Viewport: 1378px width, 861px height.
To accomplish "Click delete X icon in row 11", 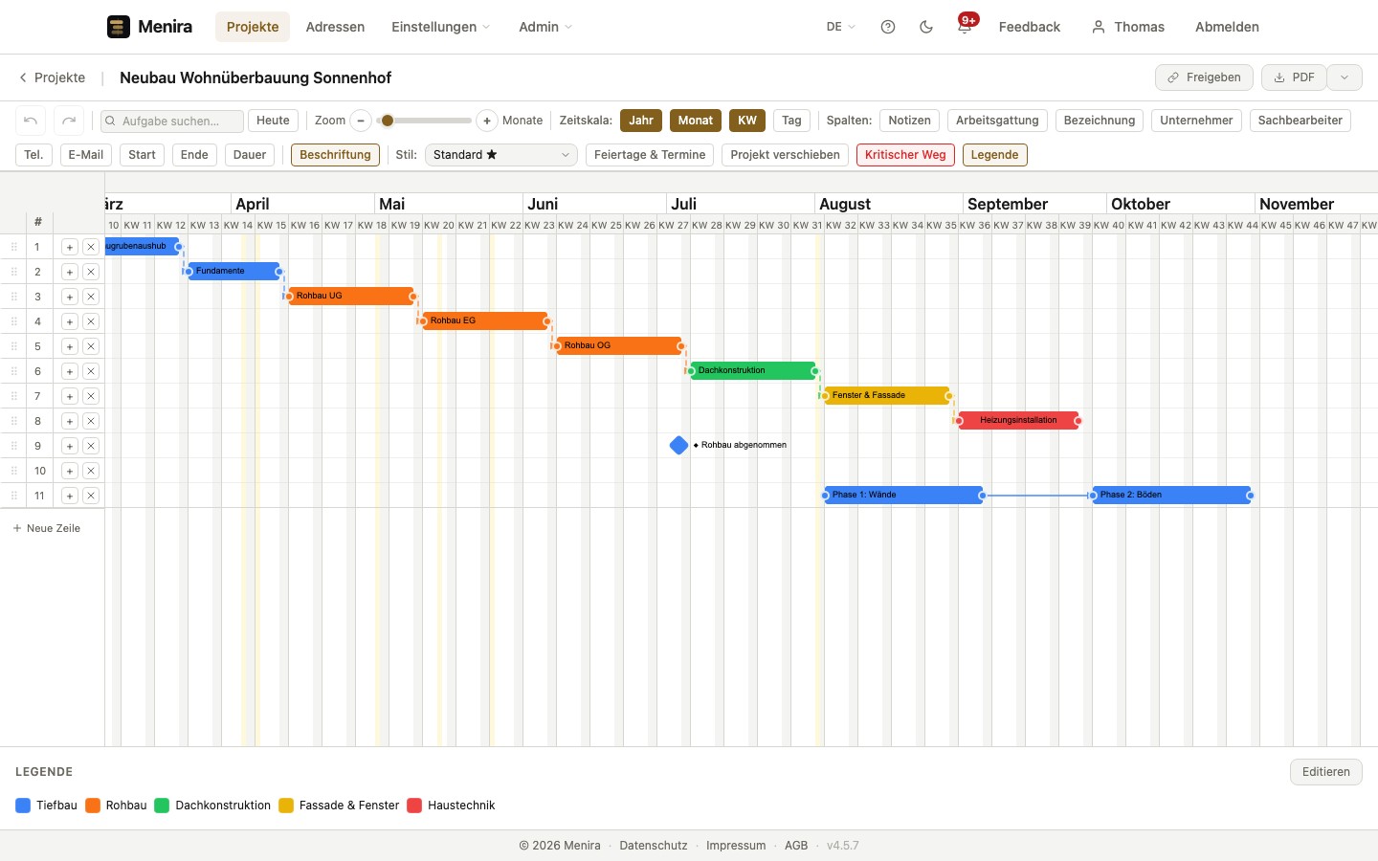I will coord(91,496).
